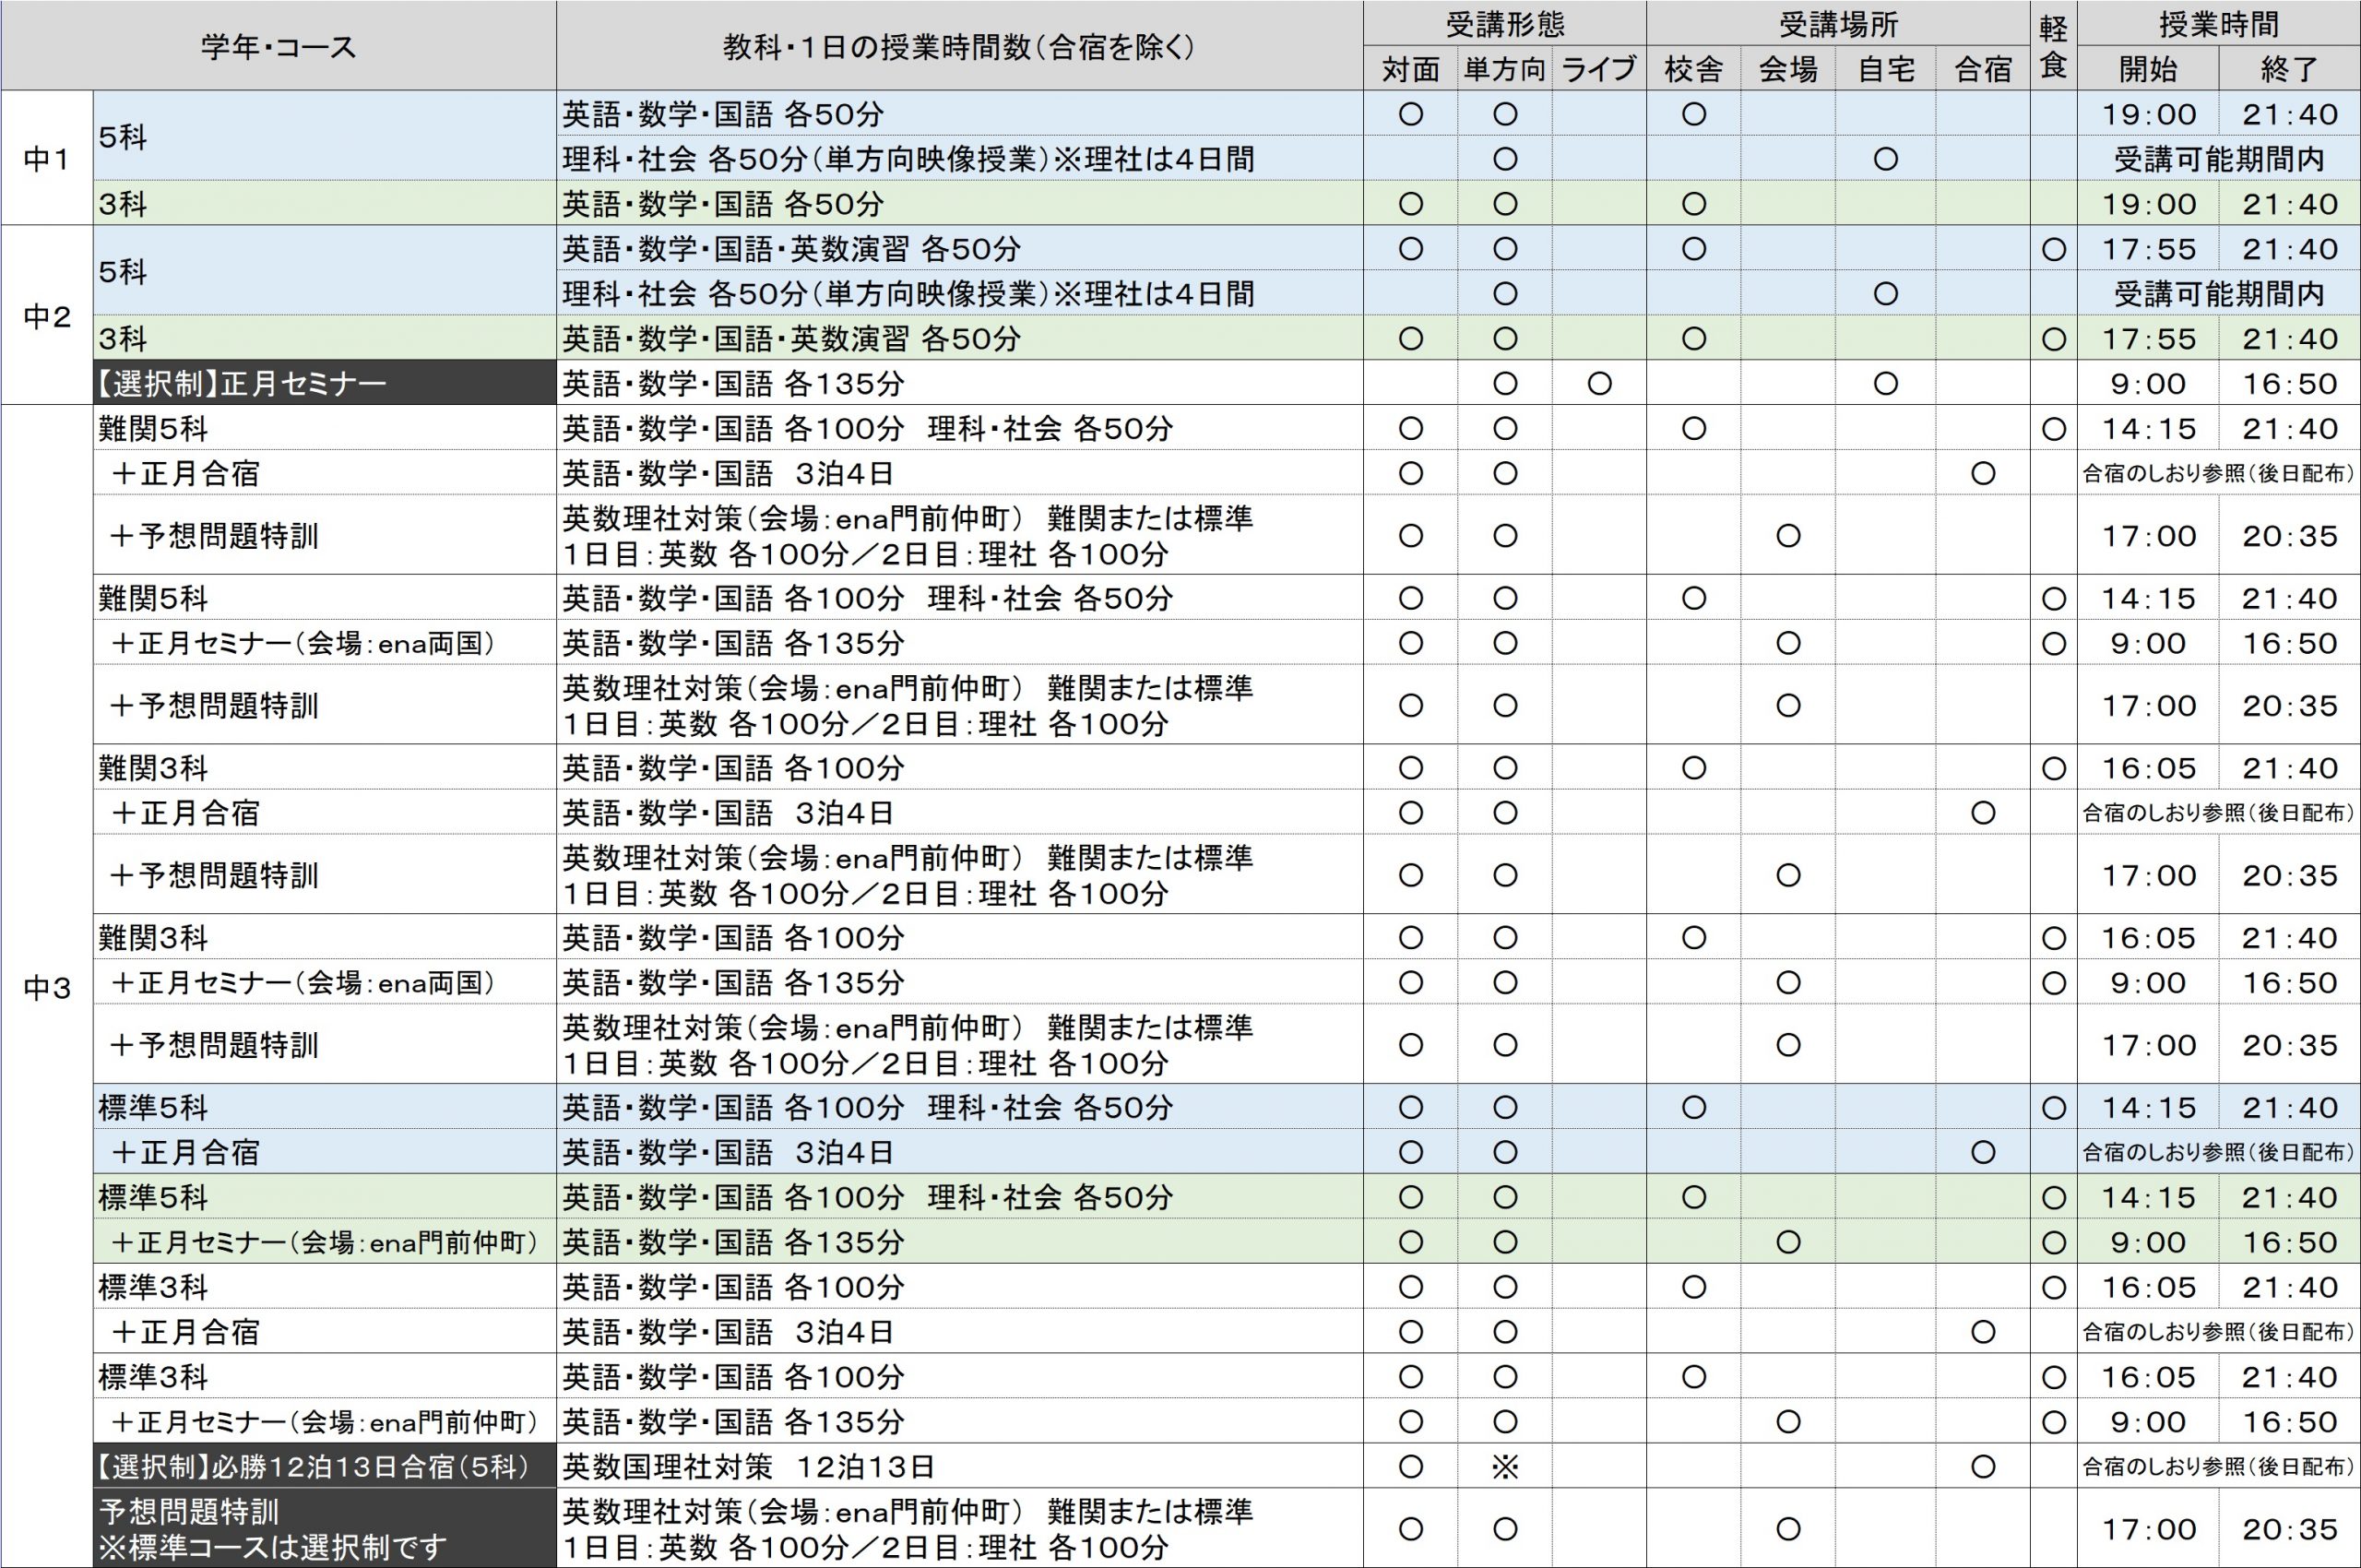
Task: Click the ※ mark in 必勝12泊13日合宿 row
Action: click(x=1505, y=1467)
